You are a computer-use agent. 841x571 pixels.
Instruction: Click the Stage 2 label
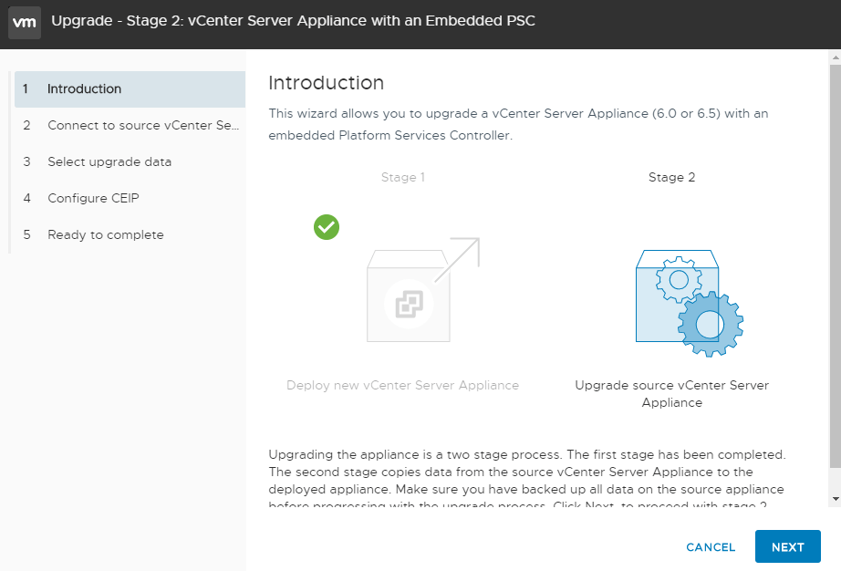coord(671,178)
